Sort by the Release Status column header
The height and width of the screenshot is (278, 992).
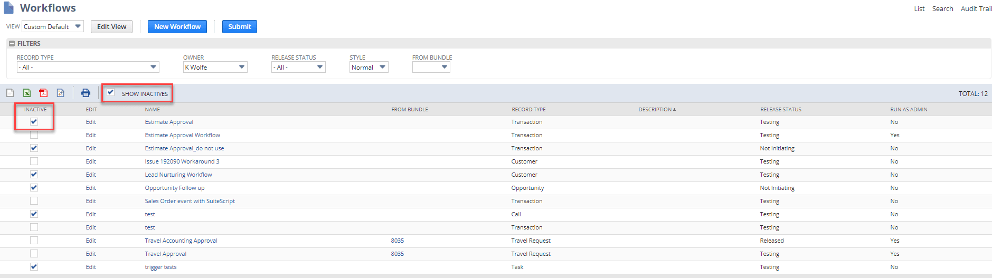781,110
